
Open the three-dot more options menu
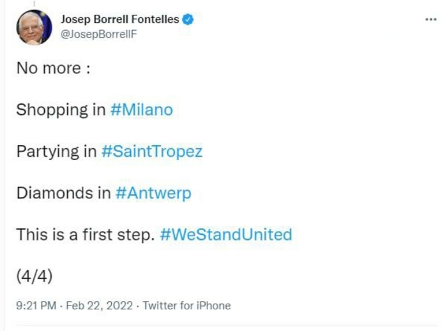(430, 19)
